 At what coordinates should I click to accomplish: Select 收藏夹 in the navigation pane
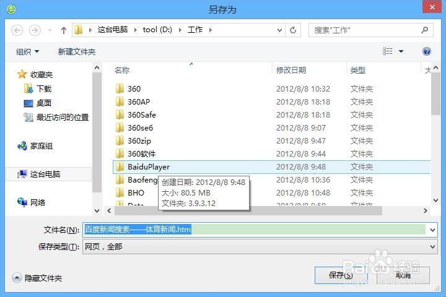pos(35,74)
